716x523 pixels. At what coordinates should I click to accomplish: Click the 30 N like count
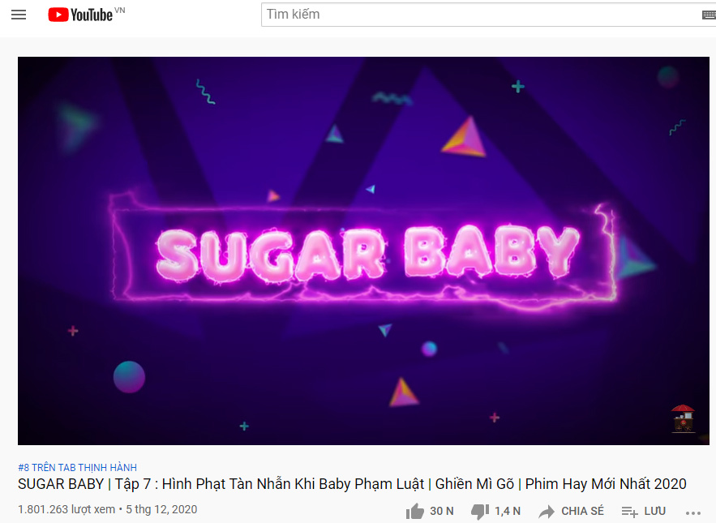[442, 511]
